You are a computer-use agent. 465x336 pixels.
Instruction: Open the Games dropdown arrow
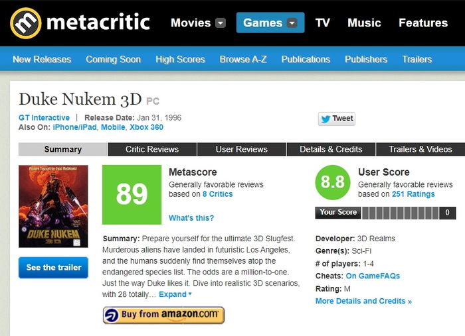point(292,23)
